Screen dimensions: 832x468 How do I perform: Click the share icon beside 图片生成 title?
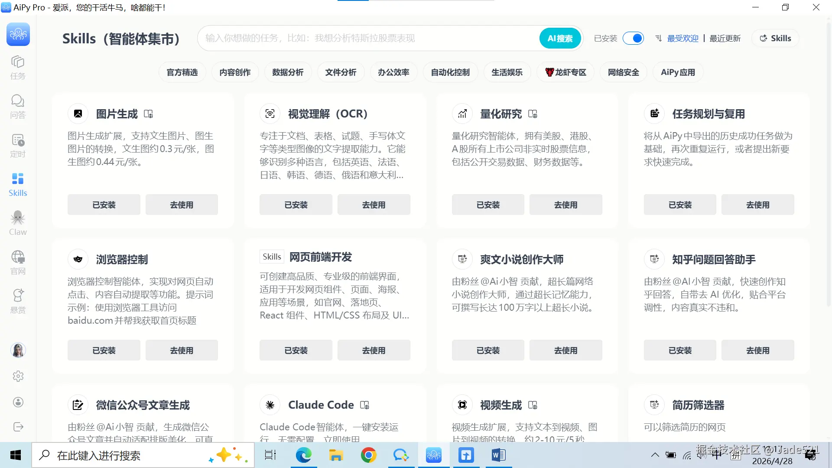tap(149, 114)
